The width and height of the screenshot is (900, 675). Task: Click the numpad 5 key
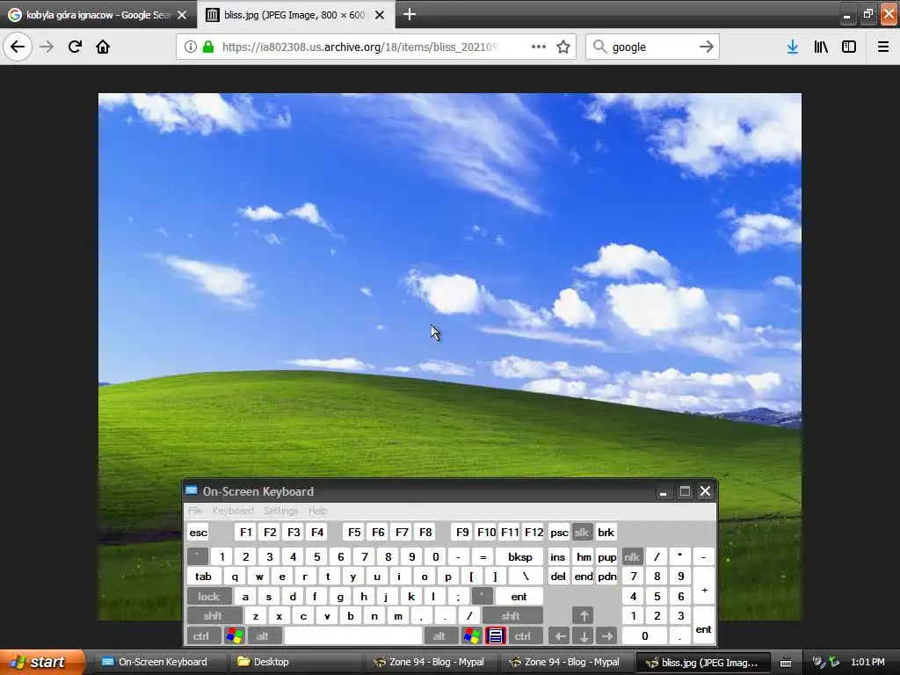tap(657, 597)
